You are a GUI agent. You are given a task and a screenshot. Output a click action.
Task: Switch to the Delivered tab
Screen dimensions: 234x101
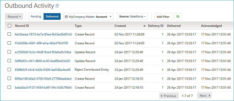click(52, 16)
